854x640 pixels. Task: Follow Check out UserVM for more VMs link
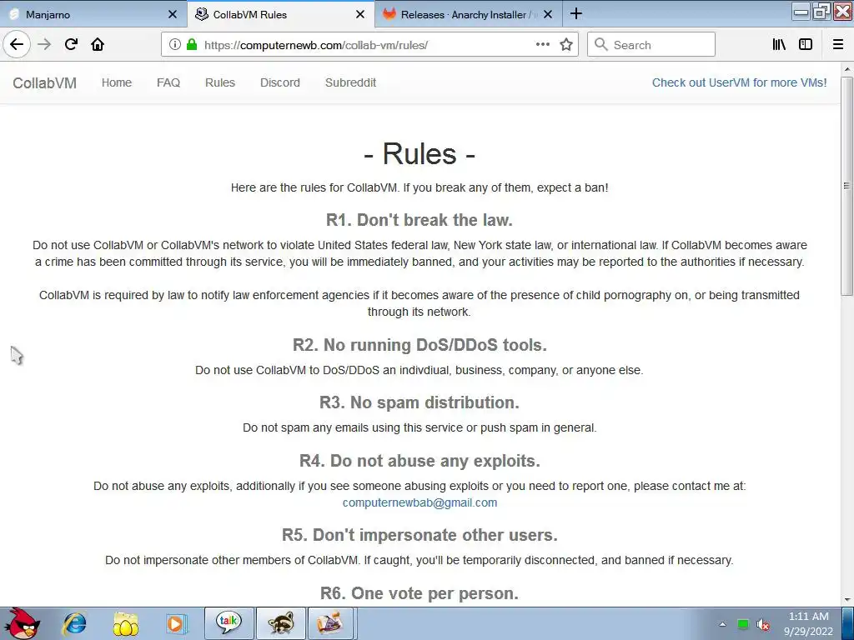tap(739, 82)
